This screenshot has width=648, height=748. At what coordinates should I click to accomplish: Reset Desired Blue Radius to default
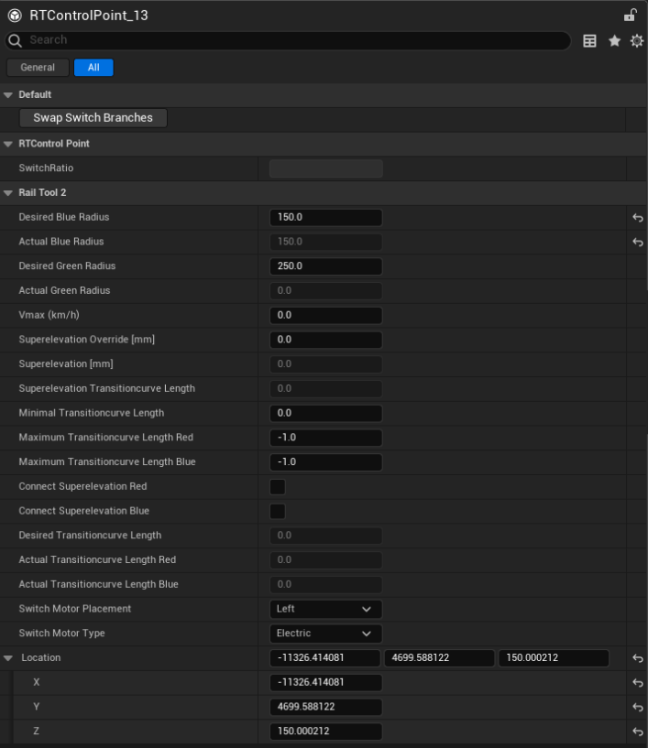pos(637,218)
